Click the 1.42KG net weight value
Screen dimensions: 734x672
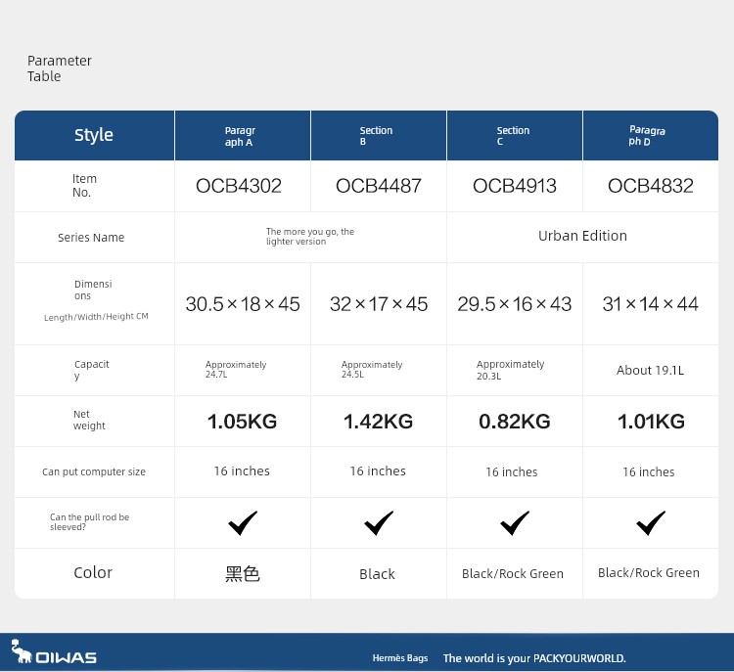click(x=378, y=422)
